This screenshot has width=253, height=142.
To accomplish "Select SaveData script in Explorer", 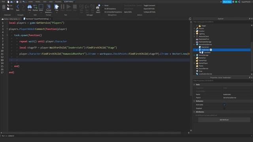I will pos(207,52).
